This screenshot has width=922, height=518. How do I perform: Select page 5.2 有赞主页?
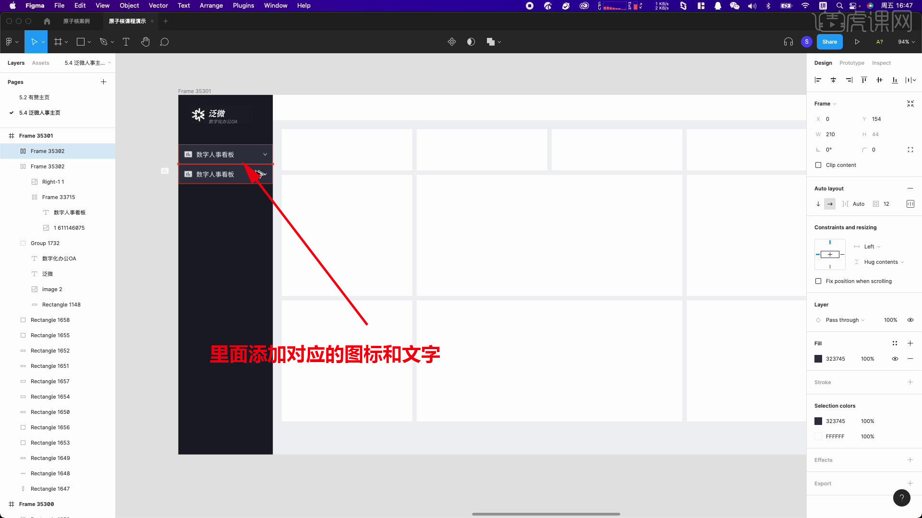[34, 97]
